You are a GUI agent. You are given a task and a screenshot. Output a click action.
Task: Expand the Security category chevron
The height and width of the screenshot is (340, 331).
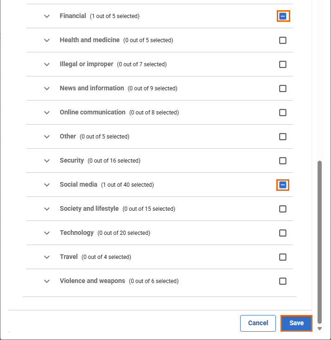click(x=46, y=161)
